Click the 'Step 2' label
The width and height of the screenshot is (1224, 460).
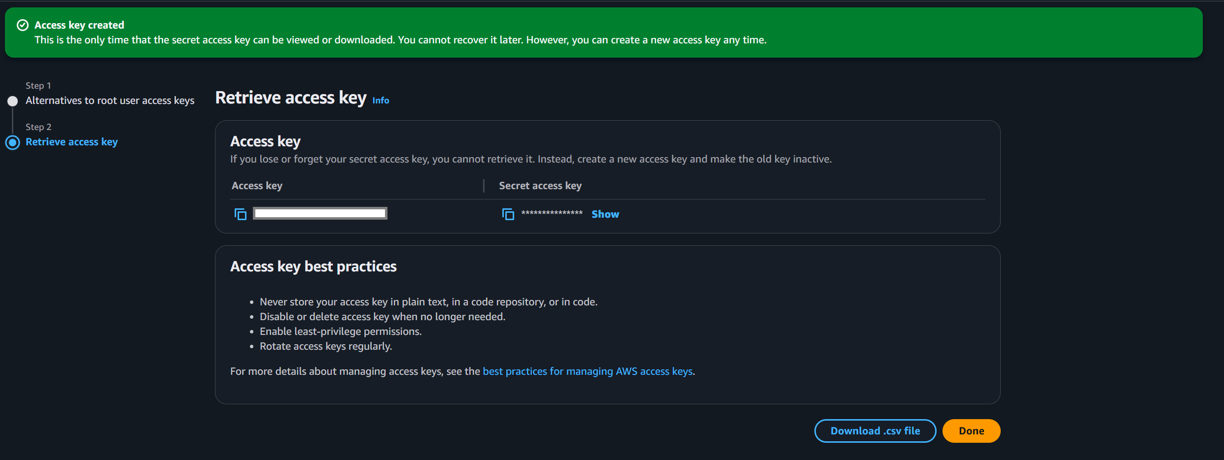pyautogui.click(x=38, y=127)
